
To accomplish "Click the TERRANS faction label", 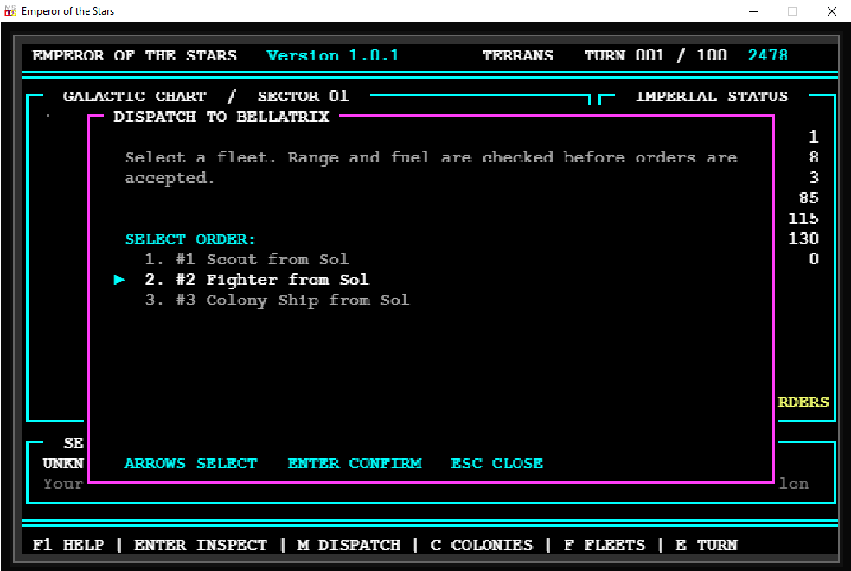I will [518, 55].
